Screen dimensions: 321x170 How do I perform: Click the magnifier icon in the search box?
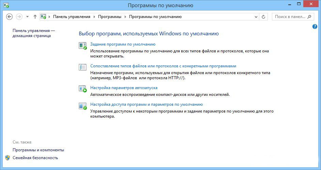coord(309,17)
